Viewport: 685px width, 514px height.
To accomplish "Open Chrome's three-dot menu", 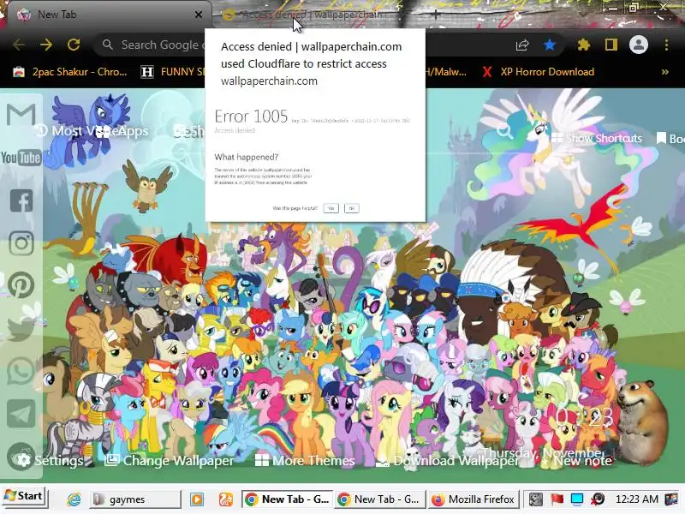I will pos(666,45).
